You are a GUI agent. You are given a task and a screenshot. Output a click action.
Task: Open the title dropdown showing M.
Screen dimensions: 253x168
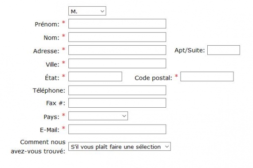pos(87,11)
